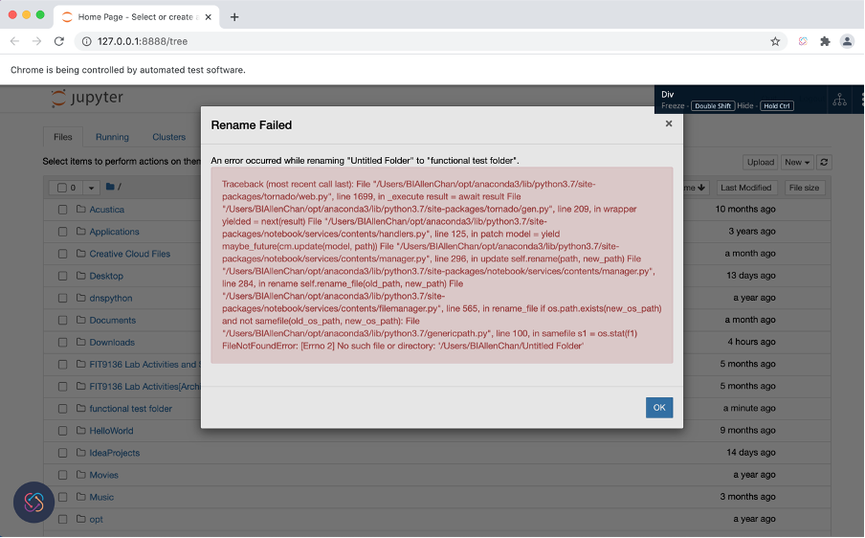
Task: Close the Home Page browser tab
Action: tap(208, 17)
